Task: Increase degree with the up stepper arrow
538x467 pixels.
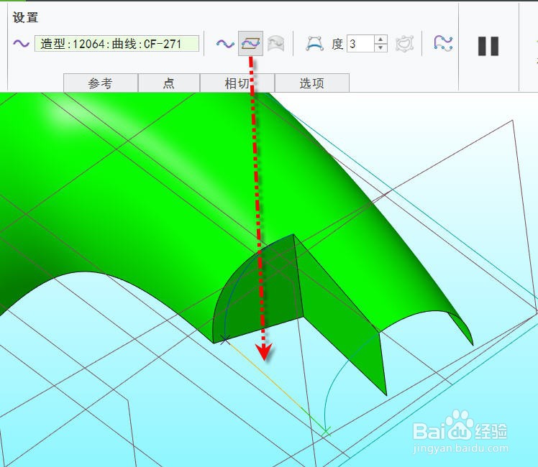Action: (380, 40)
